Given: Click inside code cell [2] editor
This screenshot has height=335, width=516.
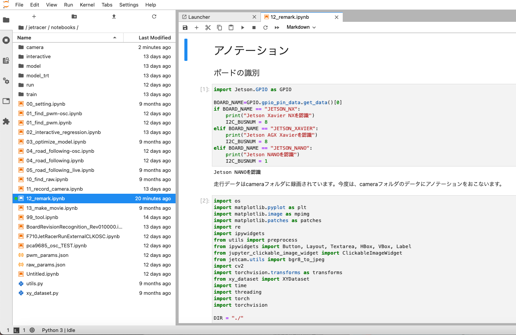Looking at the screenshot, I should (x=363, y=259).
